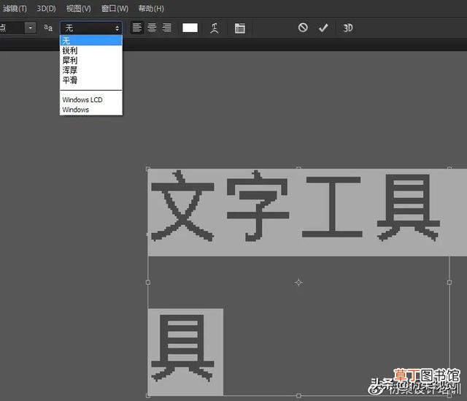Cancel current text edits icon
The image size is (467, 401).
tap(303, 28)
